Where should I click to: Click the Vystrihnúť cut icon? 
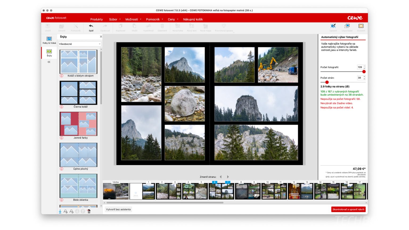[148, 26]
